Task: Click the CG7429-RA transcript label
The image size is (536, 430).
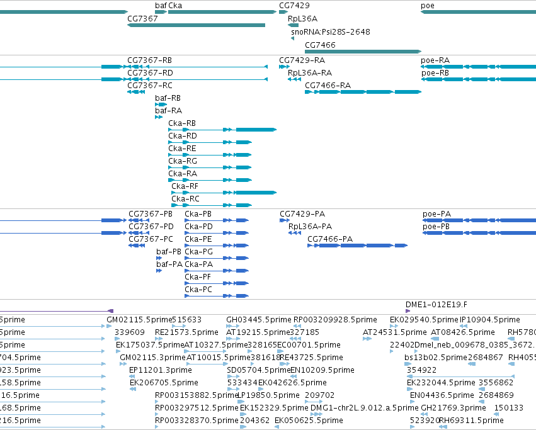Action: [302, 60]
